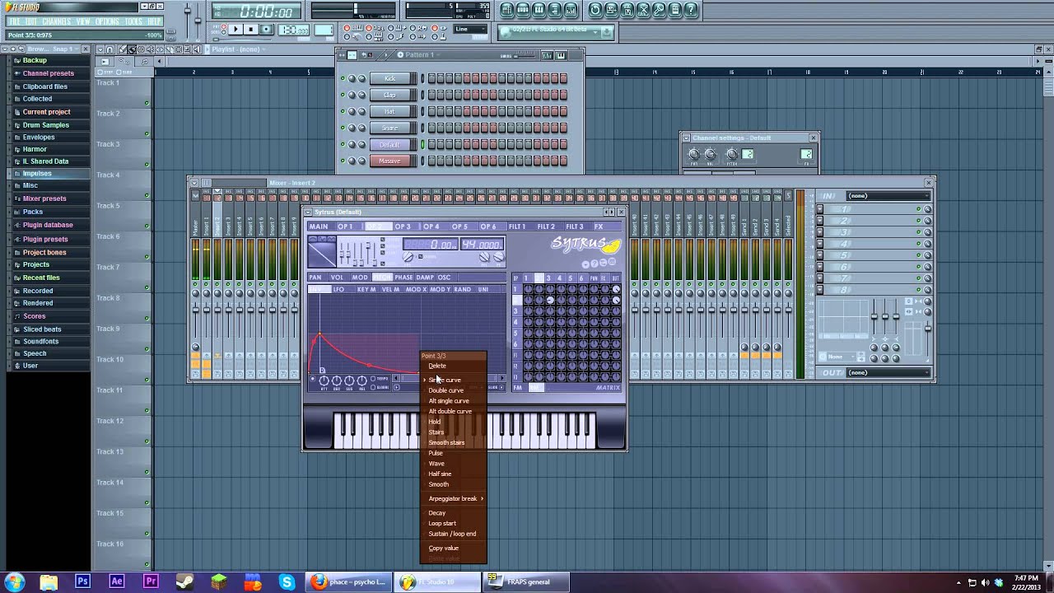Screen dimensions: 1054x593
Task: Click the Massive channel button
Action: click(x=390, y=161)
